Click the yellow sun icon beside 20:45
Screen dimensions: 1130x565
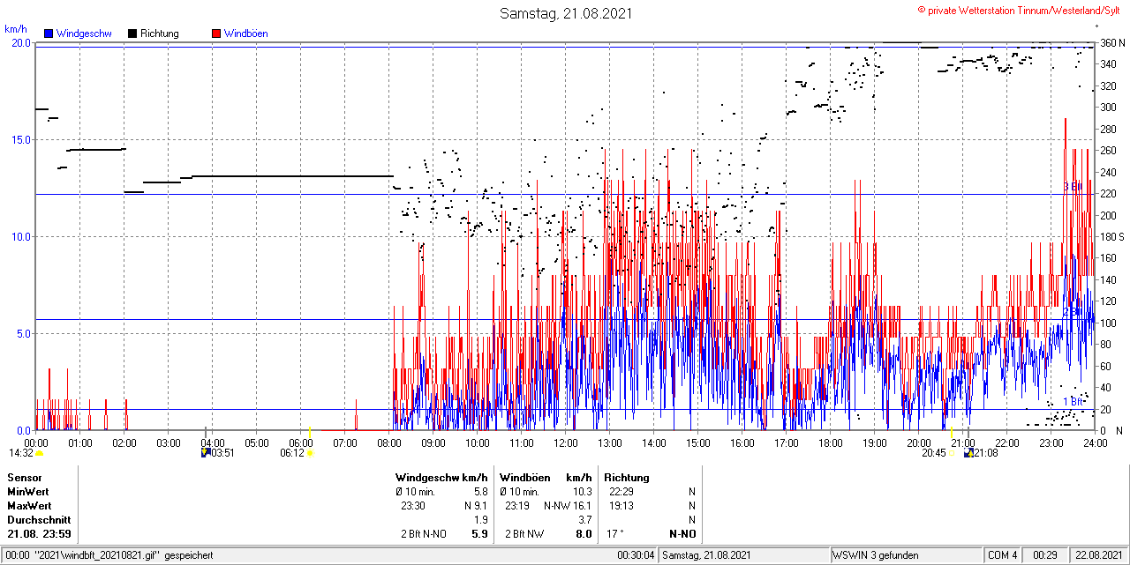click(953, 453)
